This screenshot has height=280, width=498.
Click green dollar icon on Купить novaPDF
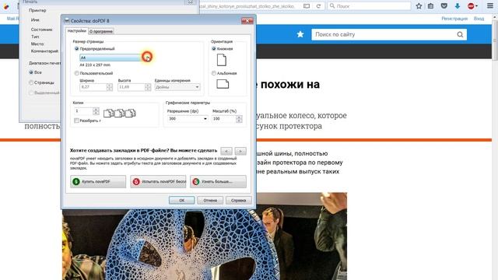pyautogui.click(x=76, y=181)
